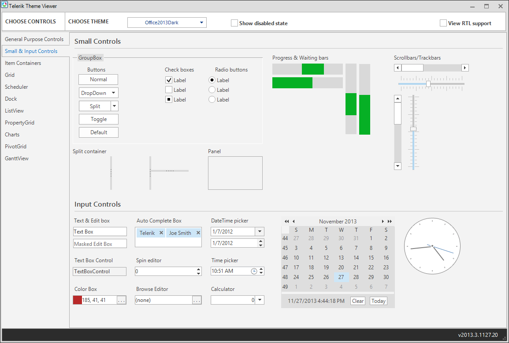The image size is (509, 343).
Task: Select the second Label radio button
Action: pyautogui.click(x=212, y=90)
